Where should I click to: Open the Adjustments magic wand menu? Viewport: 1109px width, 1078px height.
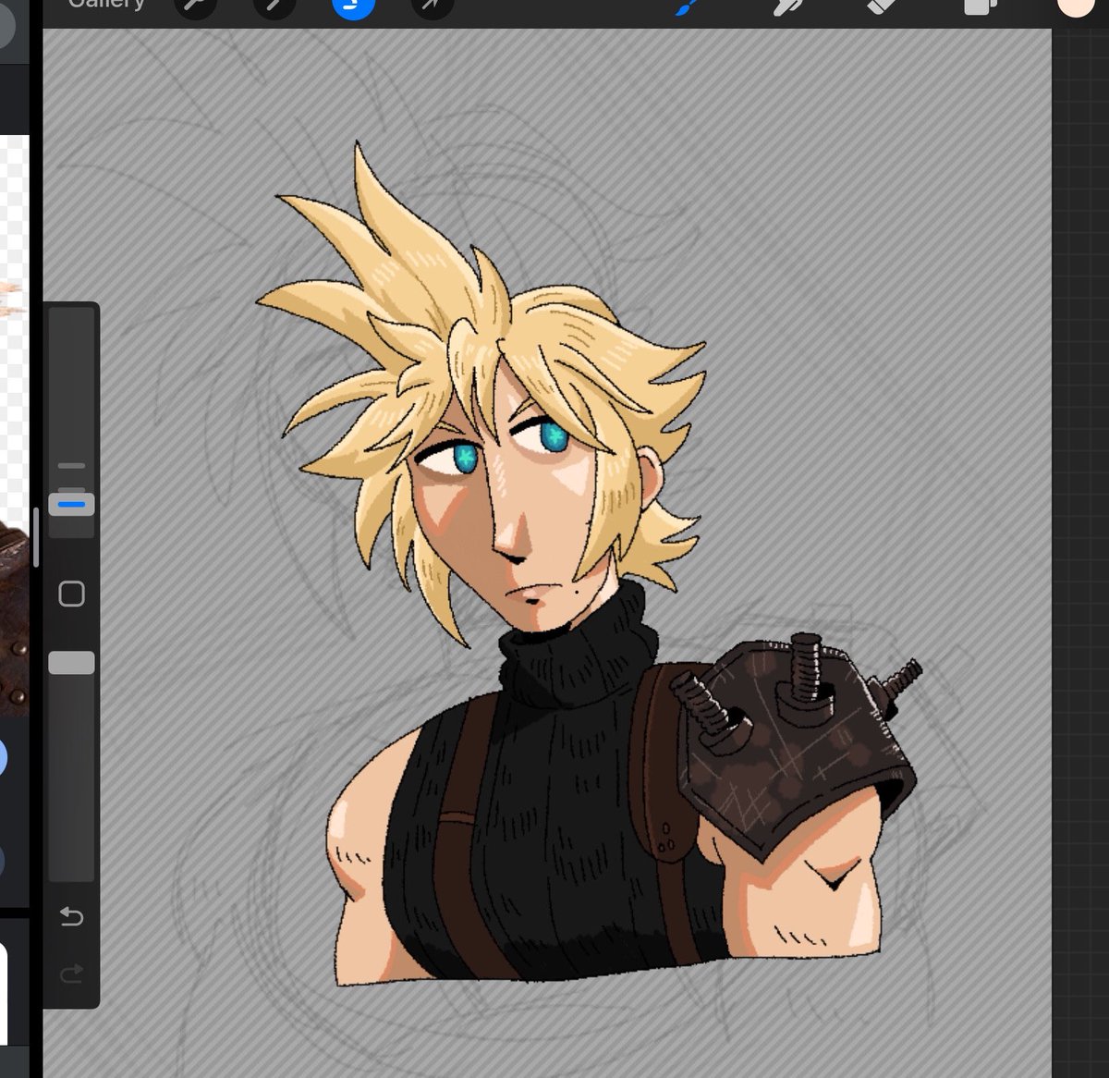tap(274, 6)
